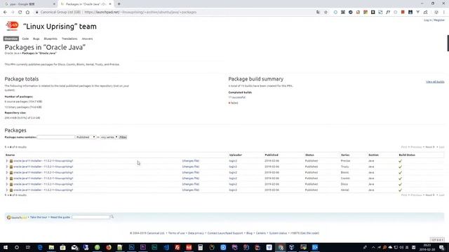This screenshot has height=252, width=449.
Task: Open the Windows Start menu
Action: coord(6,247)
